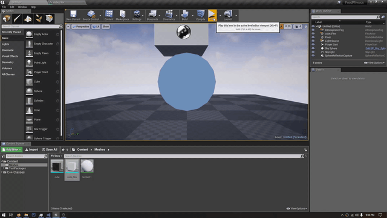Select the Place mode icon

(7, 19)
